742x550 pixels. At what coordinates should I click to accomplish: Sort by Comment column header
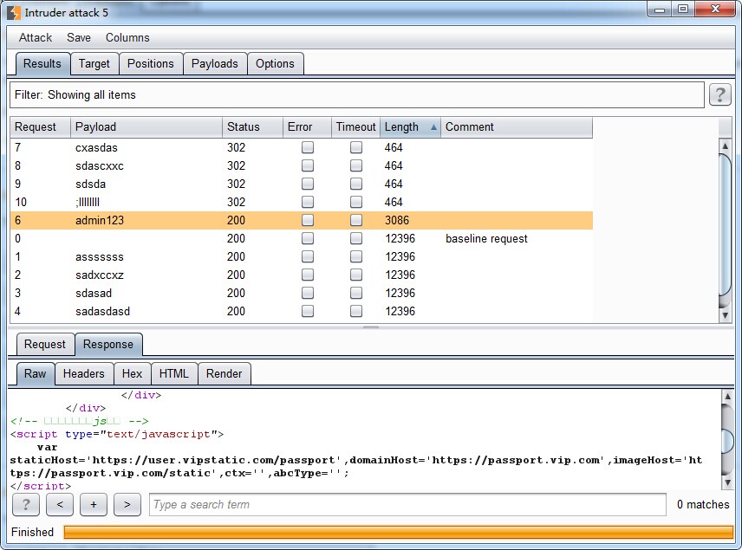click(517, 126)
